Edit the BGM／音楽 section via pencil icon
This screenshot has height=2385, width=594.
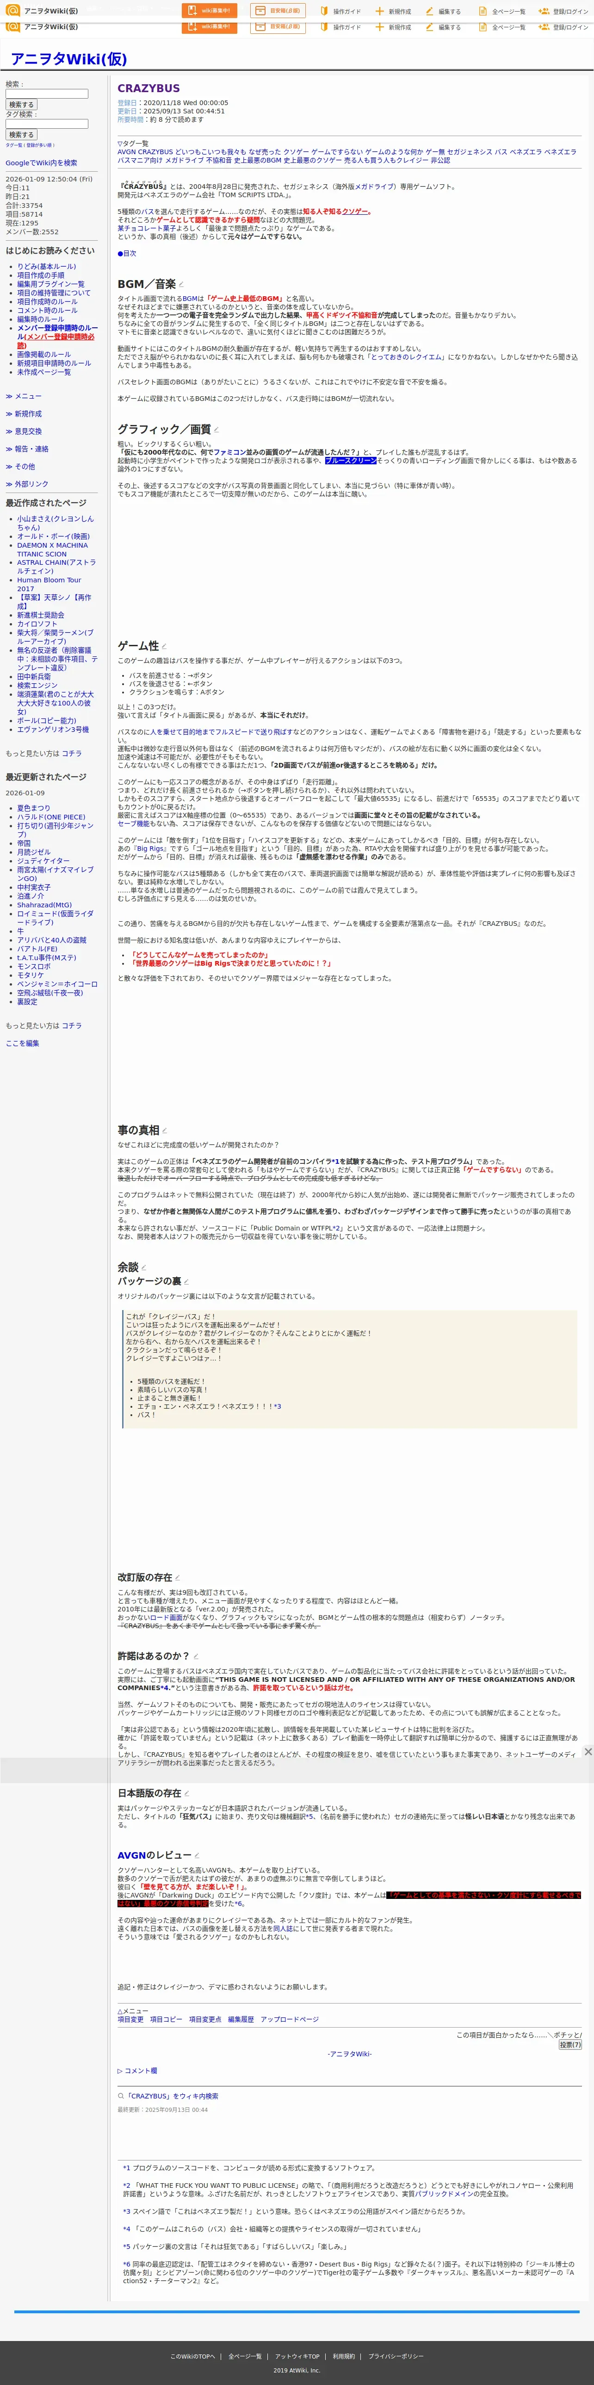click(x=181, y=285)
